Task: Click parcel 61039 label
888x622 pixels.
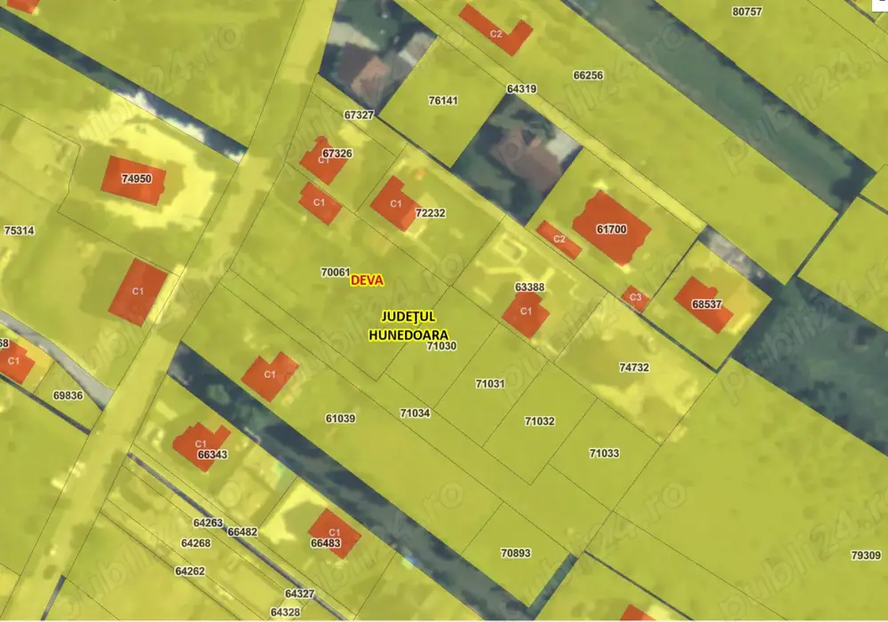Action: tap(340, 418)
